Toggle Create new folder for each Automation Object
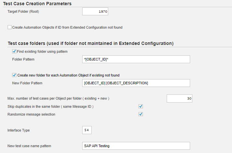This screenshot has width=232, height=153. pos(14,75)
